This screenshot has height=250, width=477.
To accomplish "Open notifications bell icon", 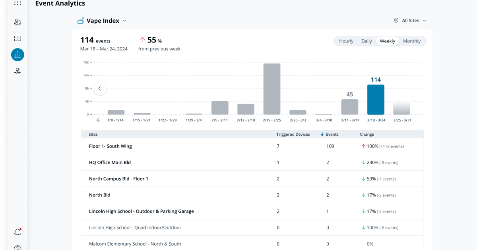I will tap(17, 232).
